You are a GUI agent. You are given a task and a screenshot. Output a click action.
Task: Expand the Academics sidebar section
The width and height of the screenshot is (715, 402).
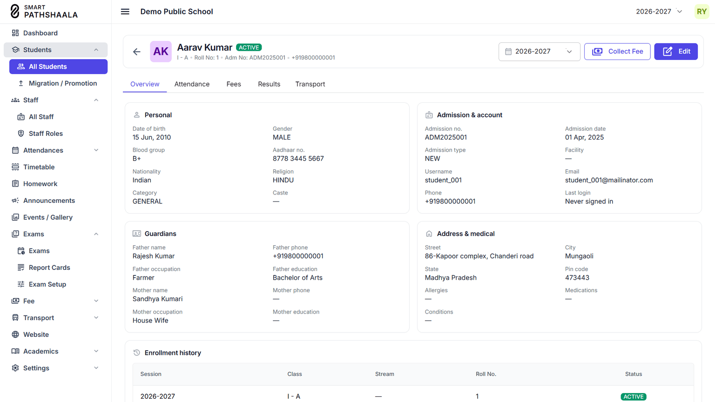coord(96,351)
